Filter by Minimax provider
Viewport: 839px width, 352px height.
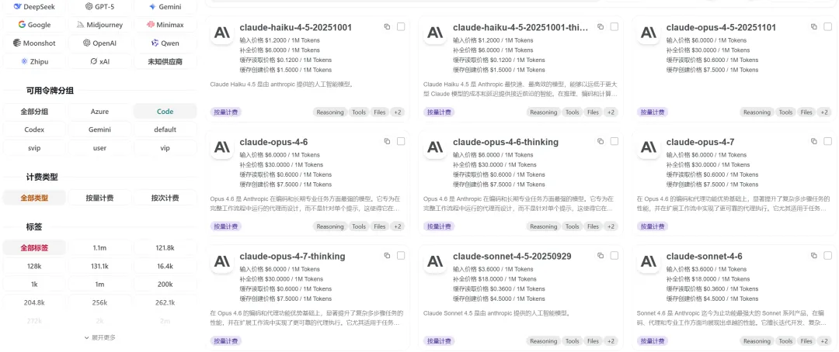[x=165, y=25]
